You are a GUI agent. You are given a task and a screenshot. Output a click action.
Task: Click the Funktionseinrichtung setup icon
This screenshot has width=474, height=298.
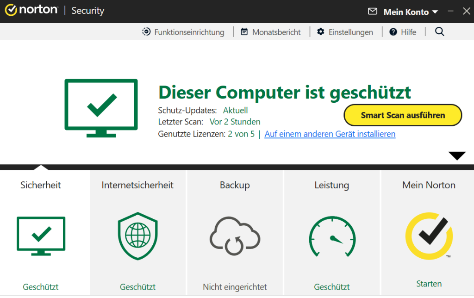click(x=146, y=32)
